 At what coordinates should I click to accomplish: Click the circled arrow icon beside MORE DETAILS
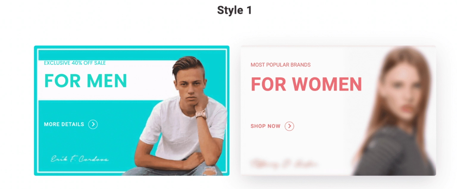pyautogui.click(x=93, y=124)
